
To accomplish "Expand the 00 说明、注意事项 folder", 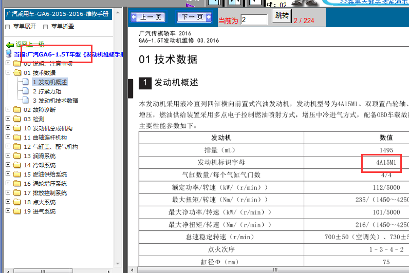I will (8, 63).
